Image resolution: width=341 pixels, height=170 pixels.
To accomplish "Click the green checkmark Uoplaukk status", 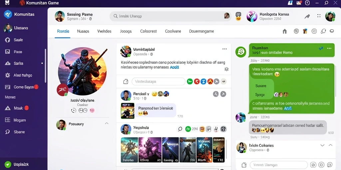I will tap(8, 164).
